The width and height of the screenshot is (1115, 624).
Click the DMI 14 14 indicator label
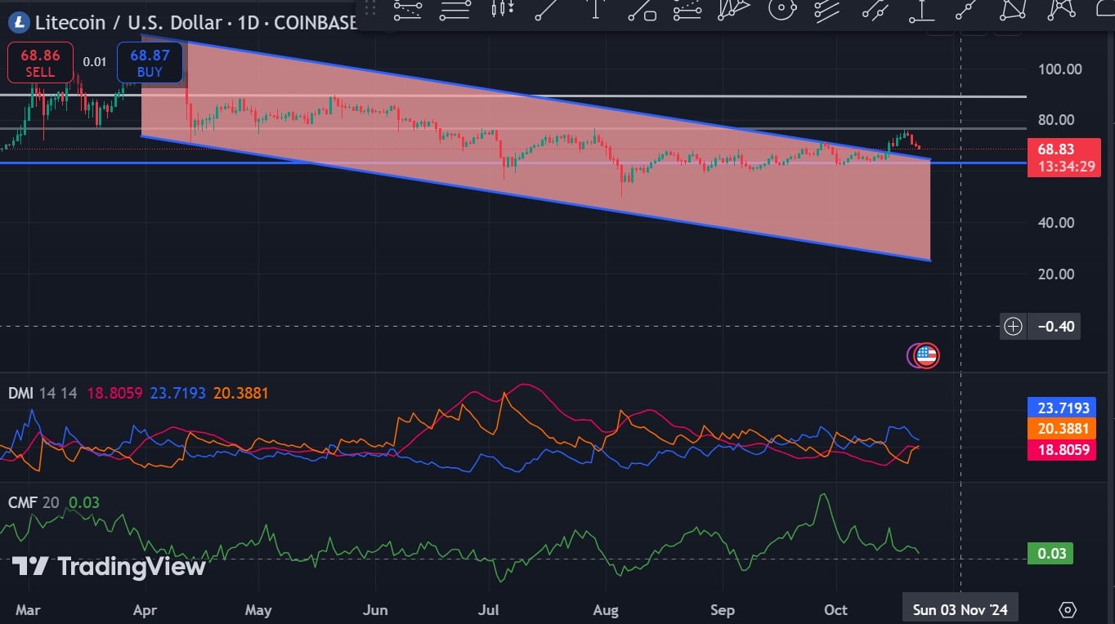43,393
